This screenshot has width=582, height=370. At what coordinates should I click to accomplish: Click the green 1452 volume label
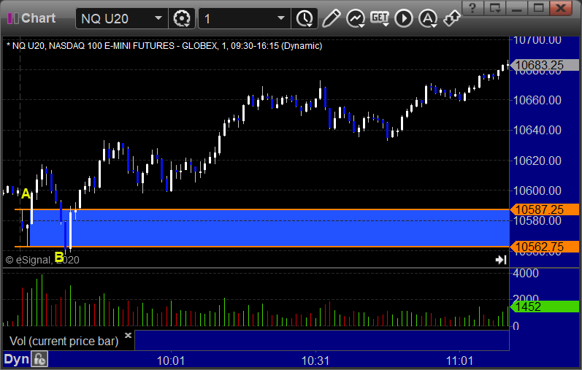(545, 307)
